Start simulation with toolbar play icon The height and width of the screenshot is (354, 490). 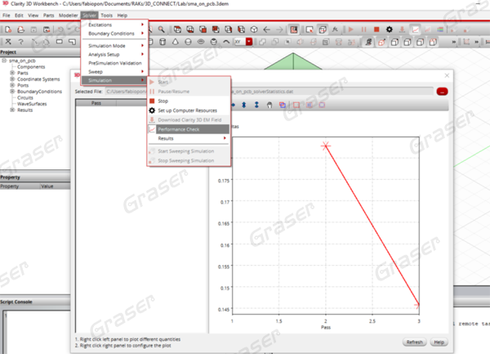pyautogui.click(x=350, y=29)
